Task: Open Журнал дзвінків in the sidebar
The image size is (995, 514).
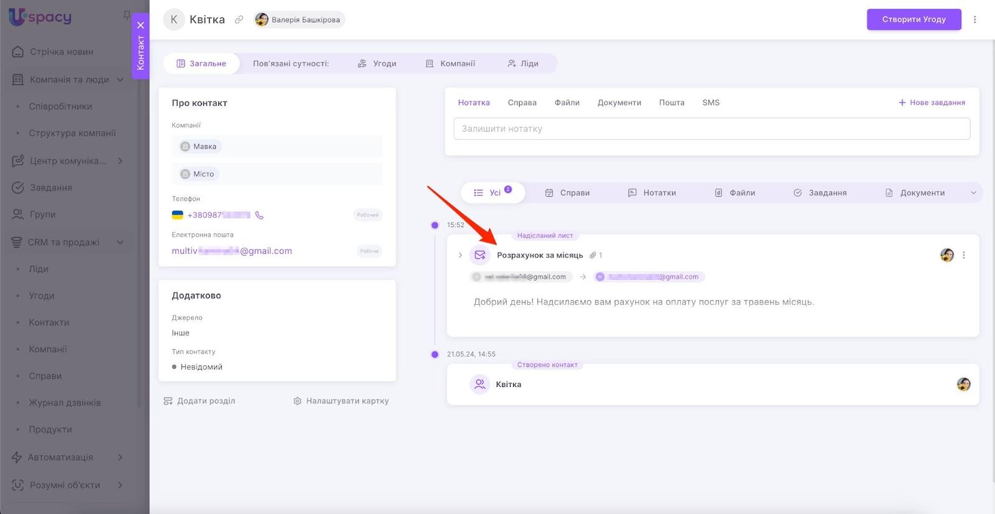Action: click(x=65, y=403)
